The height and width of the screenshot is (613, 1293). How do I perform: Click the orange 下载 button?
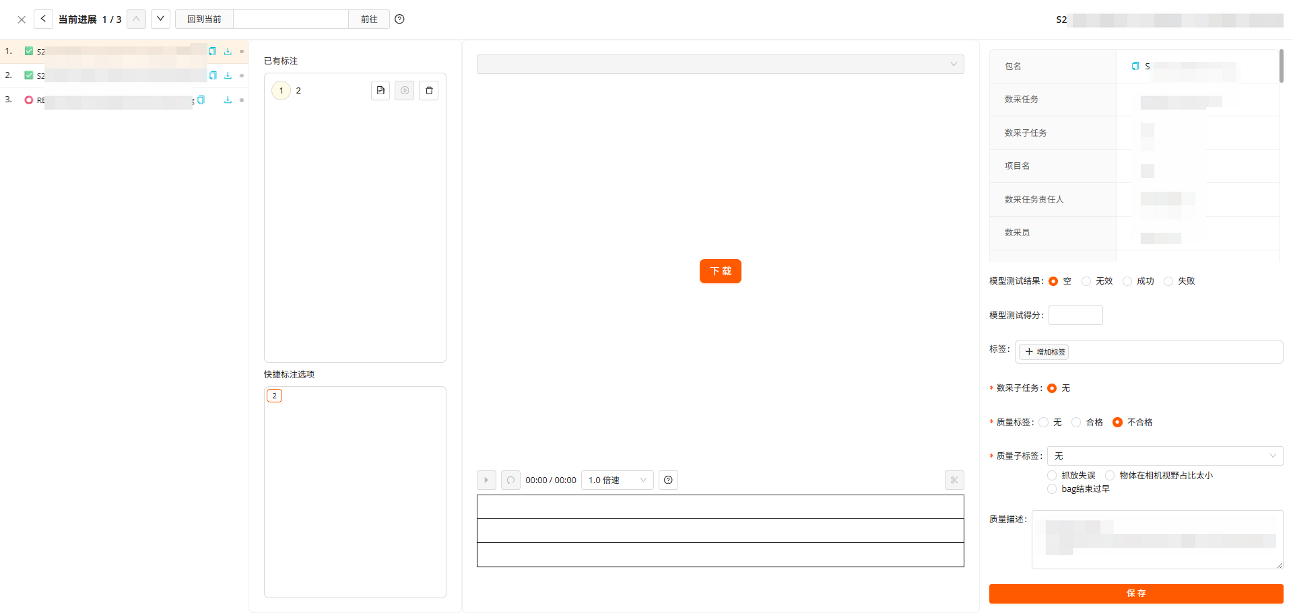720,271
